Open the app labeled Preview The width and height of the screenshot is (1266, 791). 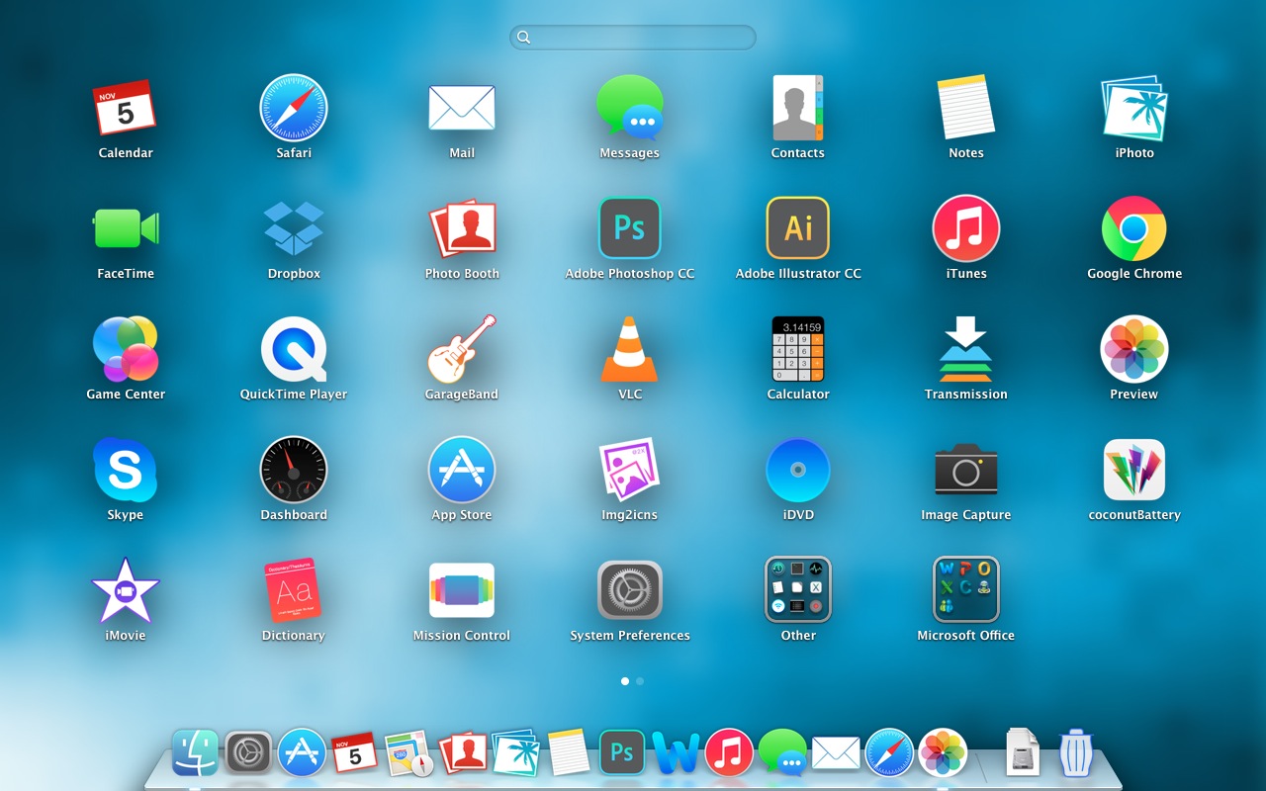(x=1134, y=350)
